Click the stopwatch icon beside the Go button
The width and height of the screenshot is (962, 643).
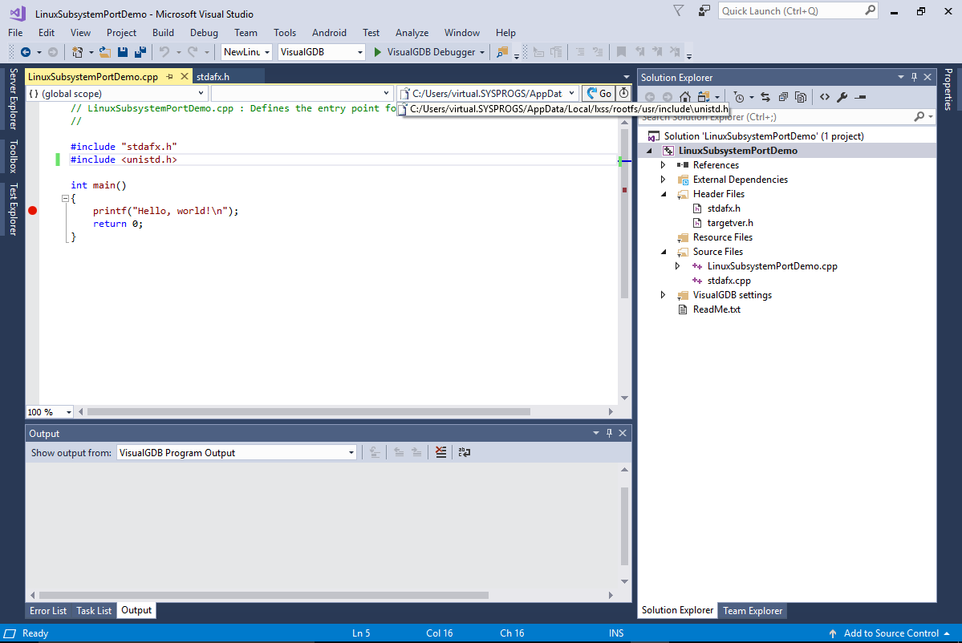point(623,93)
